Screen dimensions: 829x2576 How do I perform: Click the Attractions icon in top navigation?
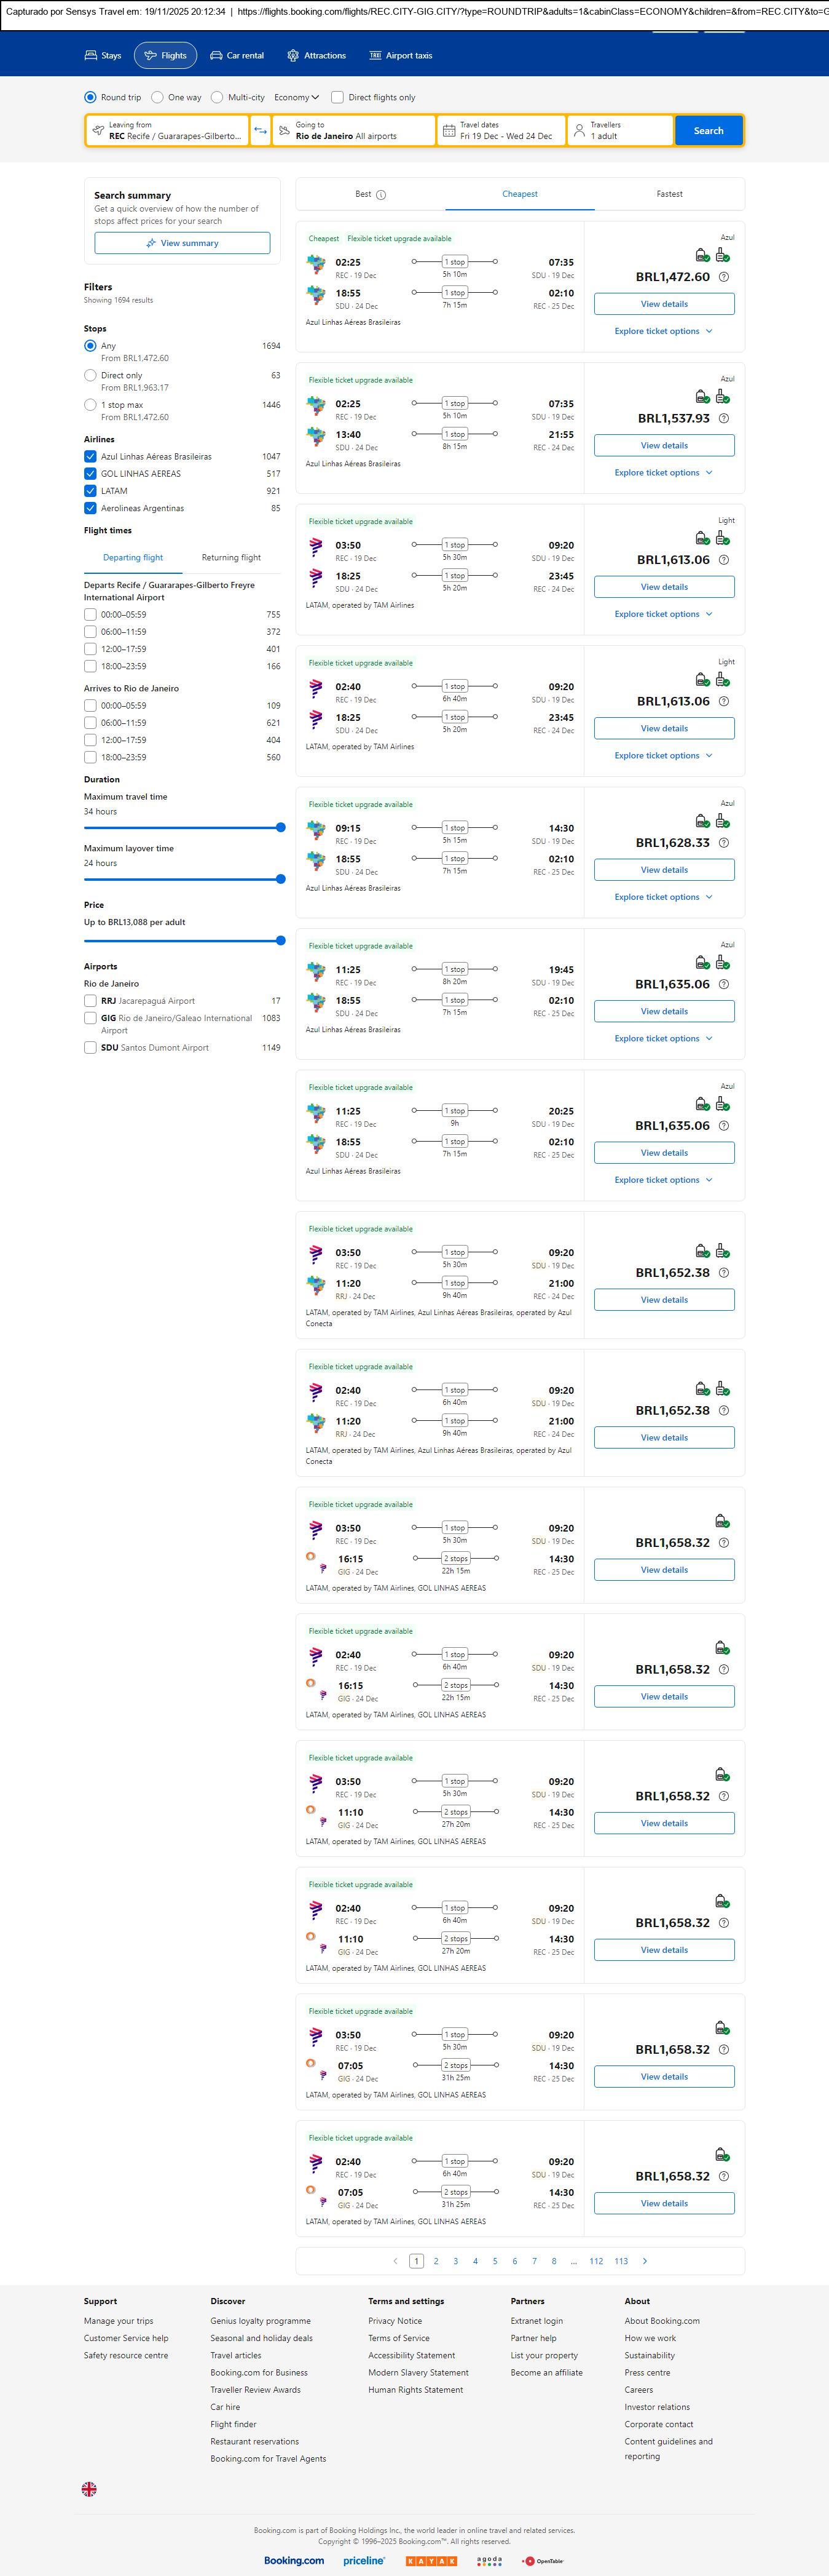click(x=293, y=56)
